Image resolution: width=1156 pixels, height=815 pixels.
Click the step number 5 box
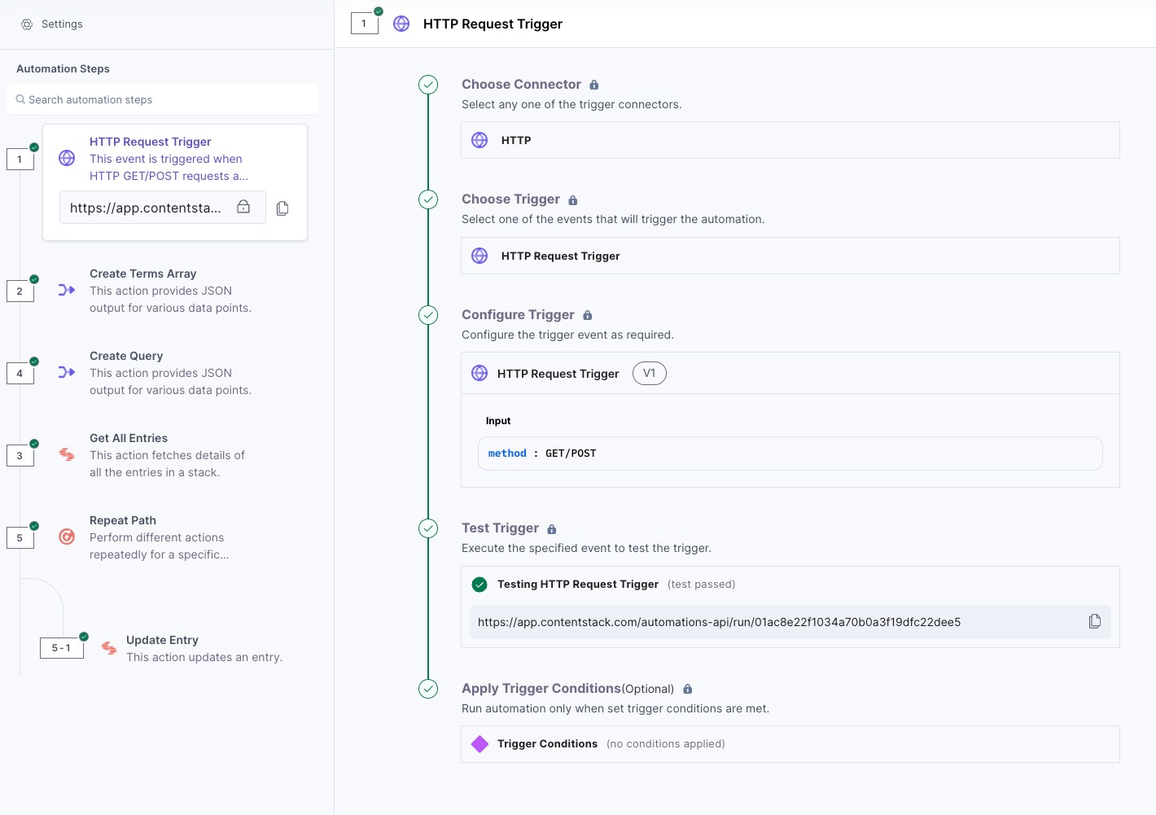click(x=20, y=538)
